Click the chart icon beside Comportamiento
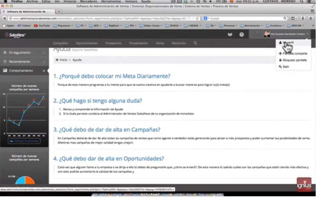The width and height of the screenshot is (316, 197). click(5, 70)
